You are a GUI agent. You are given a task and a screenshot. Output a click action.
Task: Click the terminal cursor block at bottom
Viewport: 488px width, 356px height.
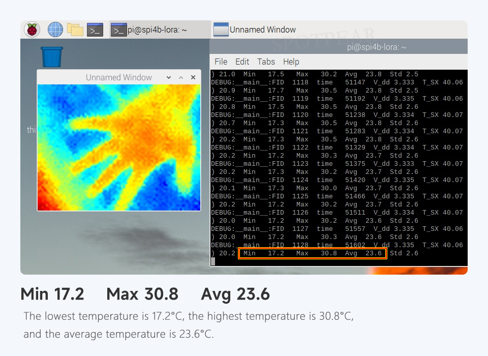click(x=213, y=261)
